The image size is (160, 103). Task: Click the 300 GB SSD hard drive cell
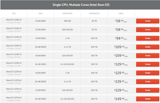pyautogui.click(x=67, y=30)
